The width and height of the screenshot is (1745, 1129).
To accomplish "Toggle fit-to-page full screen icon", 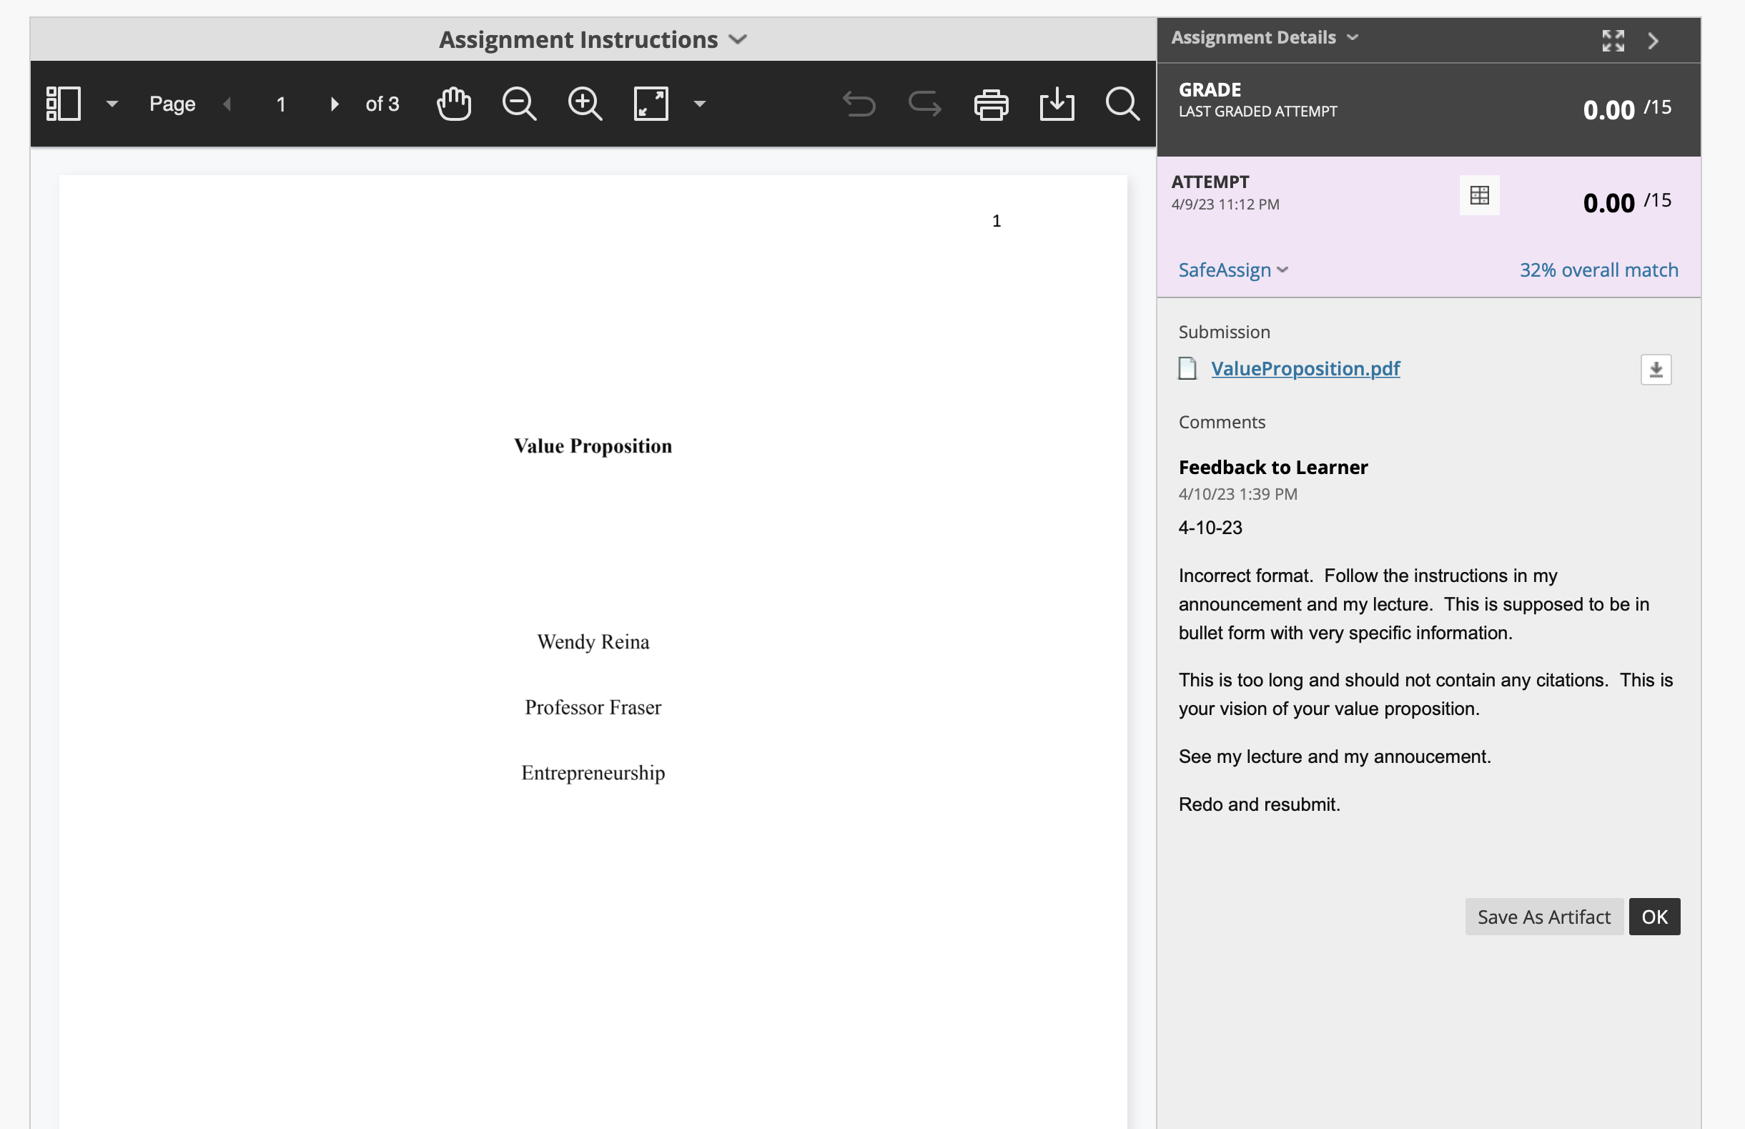I will pyautogui.click(x=651, y=104).
